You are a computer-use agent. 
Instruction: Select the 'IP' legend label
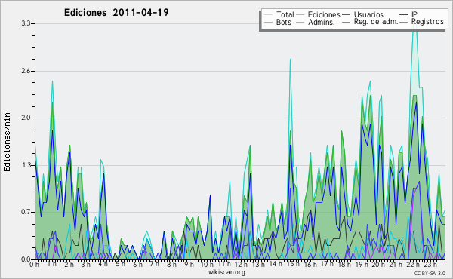pyautogui.click(x=414, y=14)
